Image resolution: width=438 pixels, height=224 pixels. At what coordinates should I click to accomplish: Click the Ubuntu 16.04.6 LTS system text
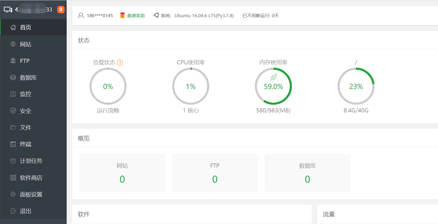pyautogui.click(x=204, y=15)
